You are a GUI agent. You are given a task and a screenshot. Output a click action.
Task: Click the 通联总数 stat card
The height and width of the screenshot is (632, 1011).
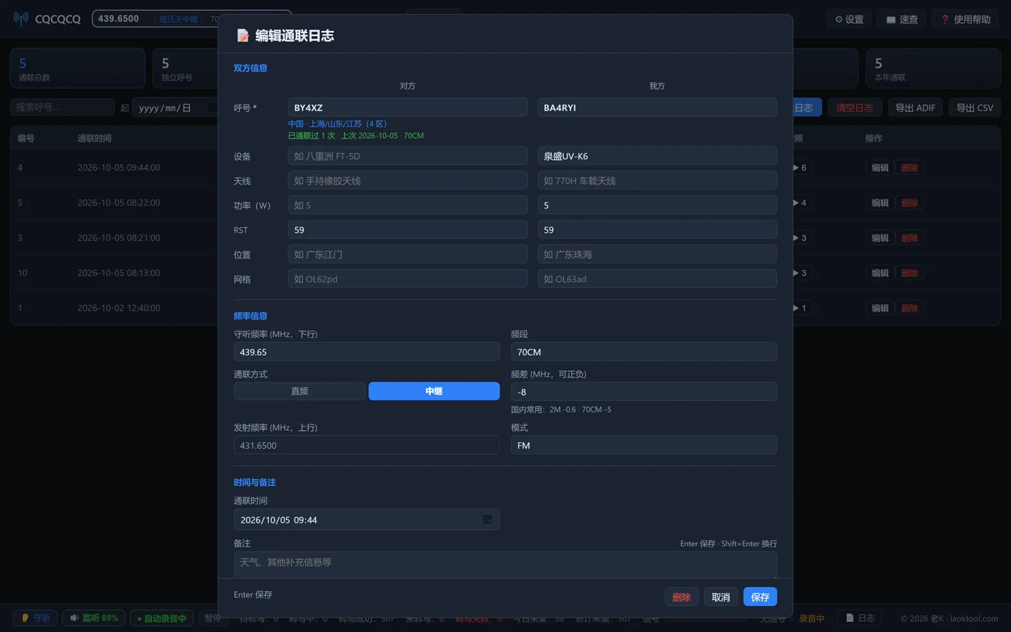coord(78,68)
